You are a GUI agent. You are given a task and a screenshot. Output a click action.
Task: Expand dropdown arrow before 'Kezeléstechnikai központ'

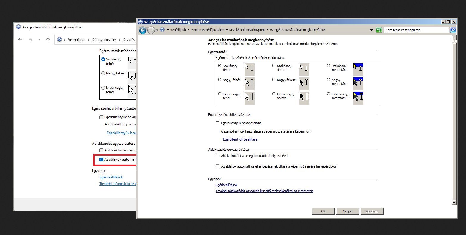[227, 30]
